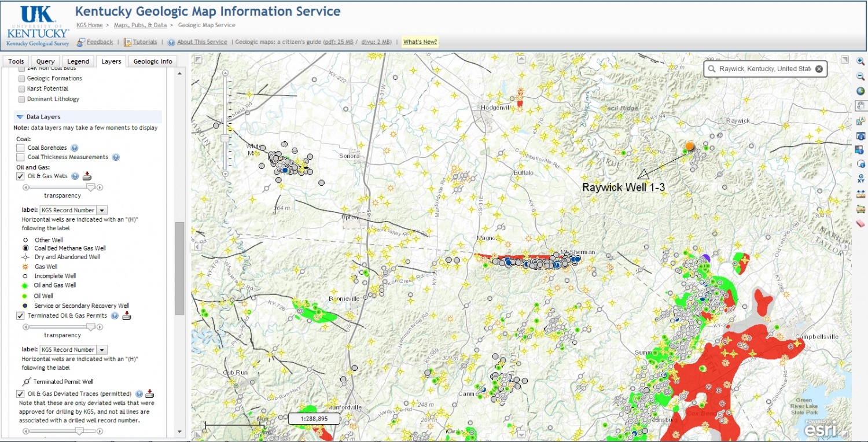
Task: Open help for Coal Boreholes layer
Action: pos(75,148)
